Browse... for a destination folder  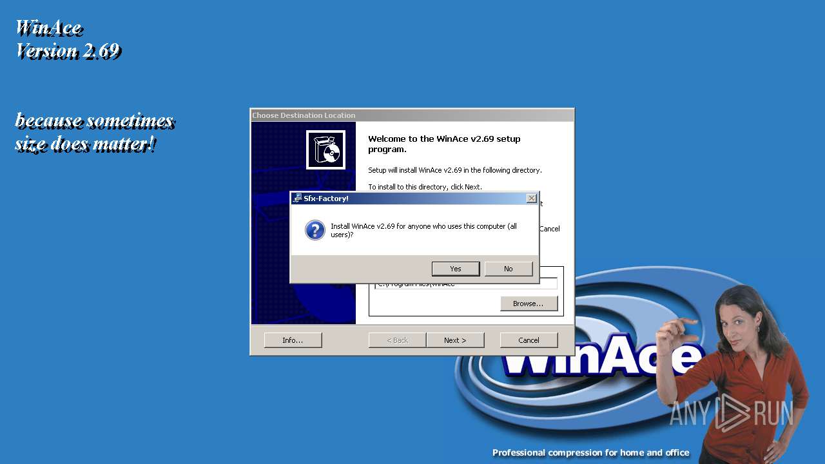(529, 304)
